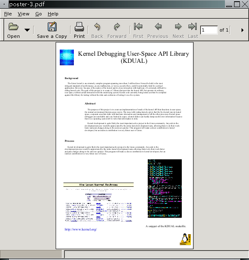The height and width of the screenshot is (260, 249).
Task: Click the blue KDUAL logo image
Action: click(x=67, y=57)
